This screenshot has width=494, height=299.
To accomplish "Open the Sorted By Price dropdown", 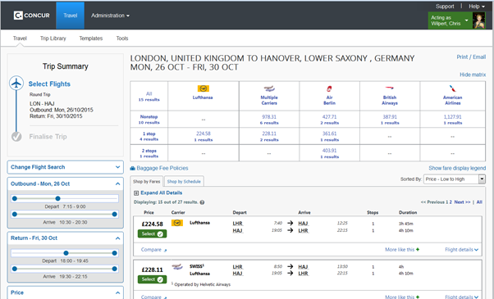I will (x=455, y=179).
